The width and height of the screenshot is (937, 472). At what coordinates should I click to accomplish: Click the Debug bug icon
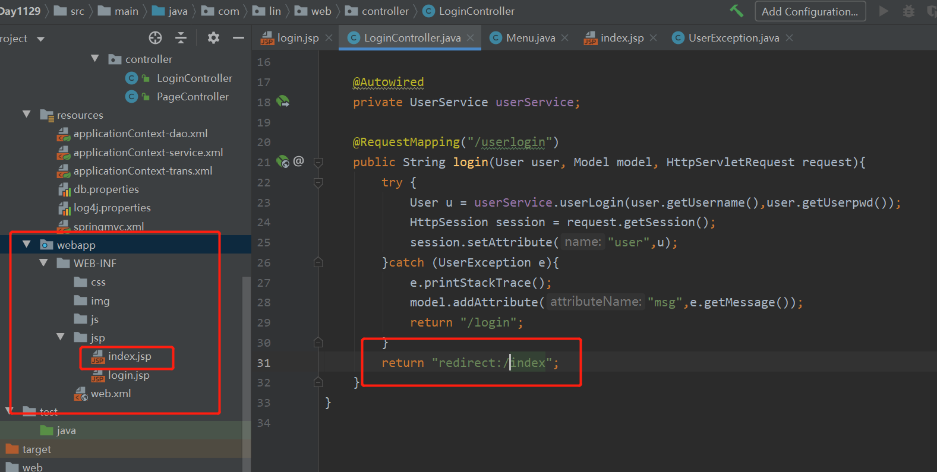tap(908, 11)
